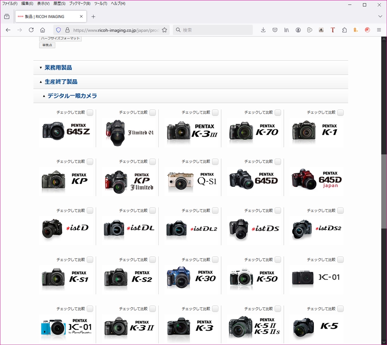
Task: Open PENTAX K-1 product
Action: pos(316,132)
